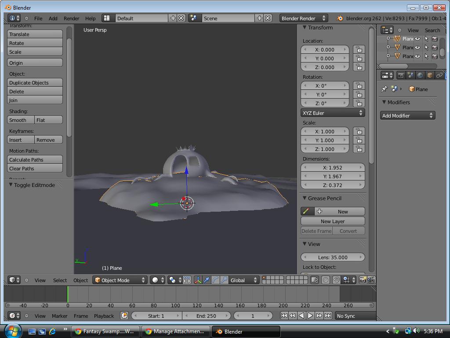The width and height of the screenshot is (450, 338).
Task: Lock the Rotation Z value
Action: (x=359, y=103)
